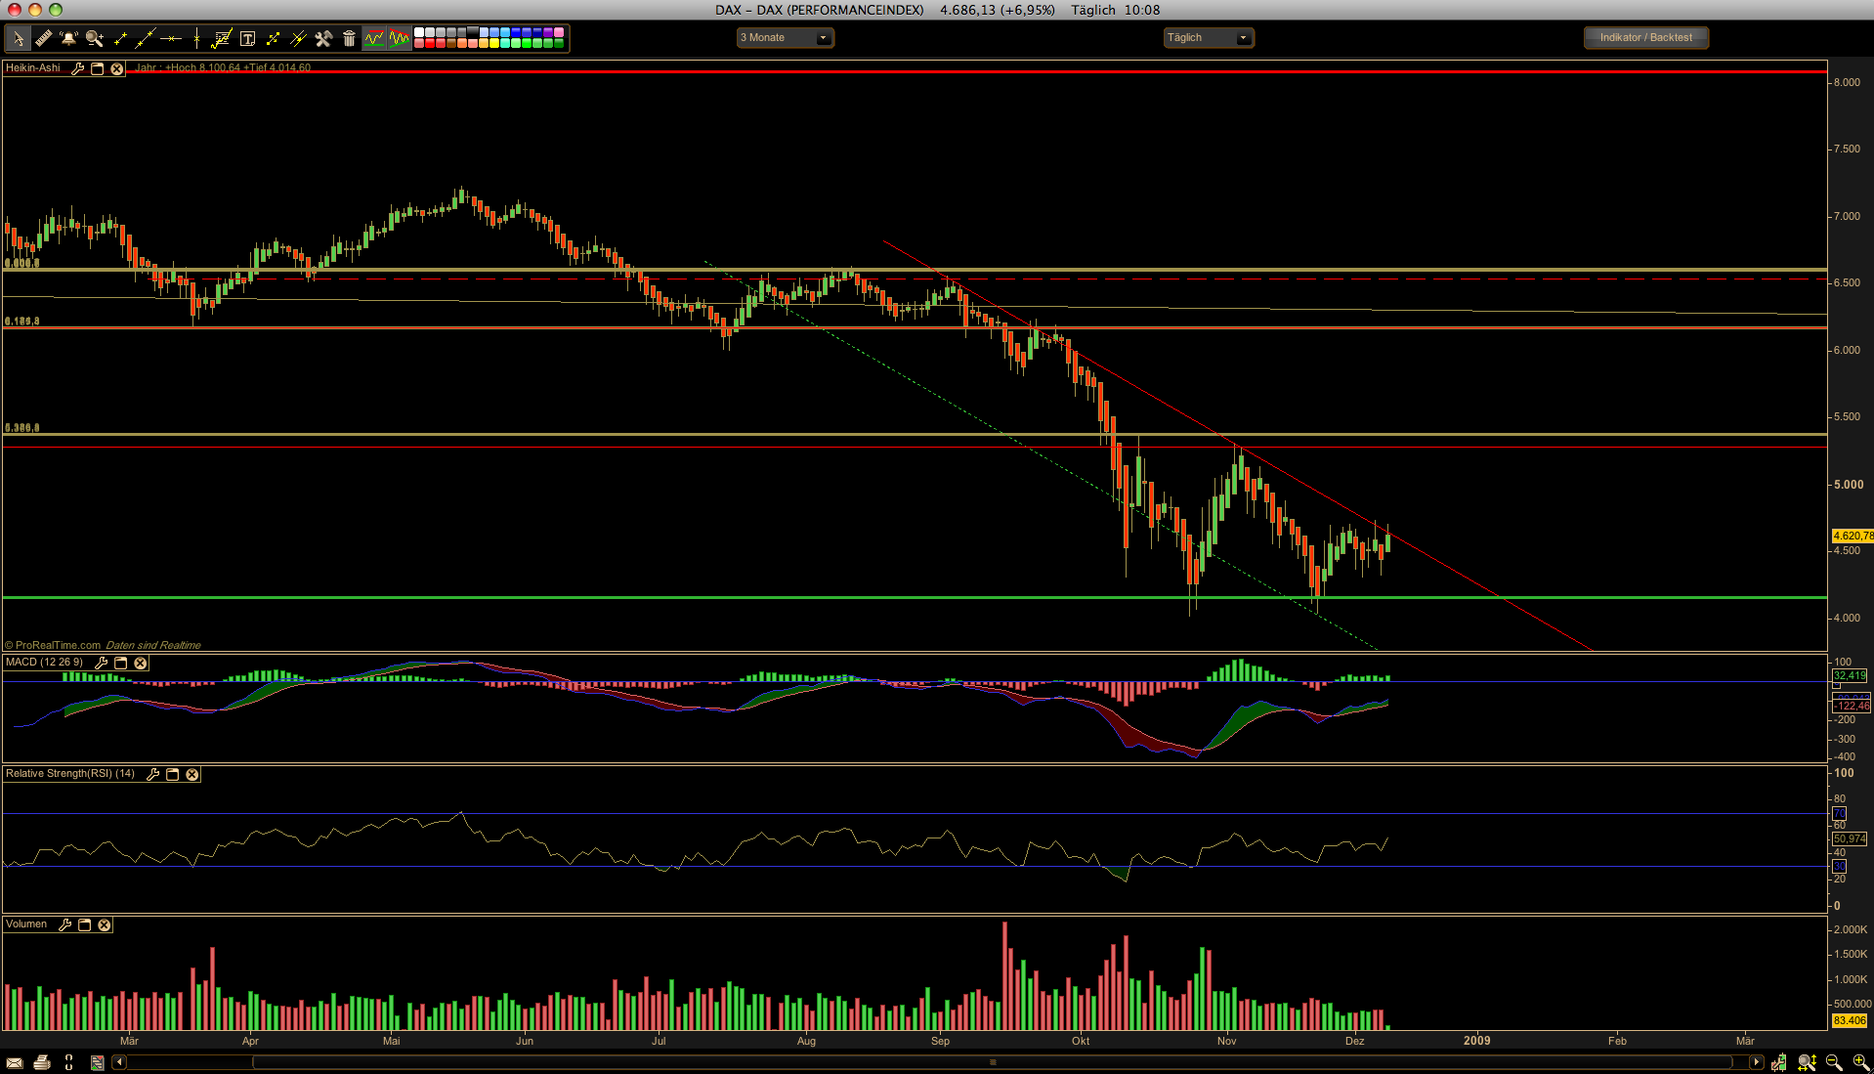Click the window title DAX quote text
The image size is (1874, 1074).
click(x=937, y=10)
